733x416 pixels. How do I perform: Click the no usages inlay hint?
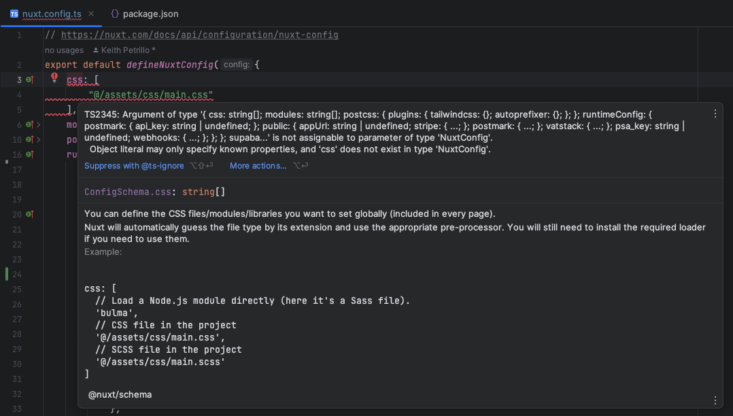[64, 50]
